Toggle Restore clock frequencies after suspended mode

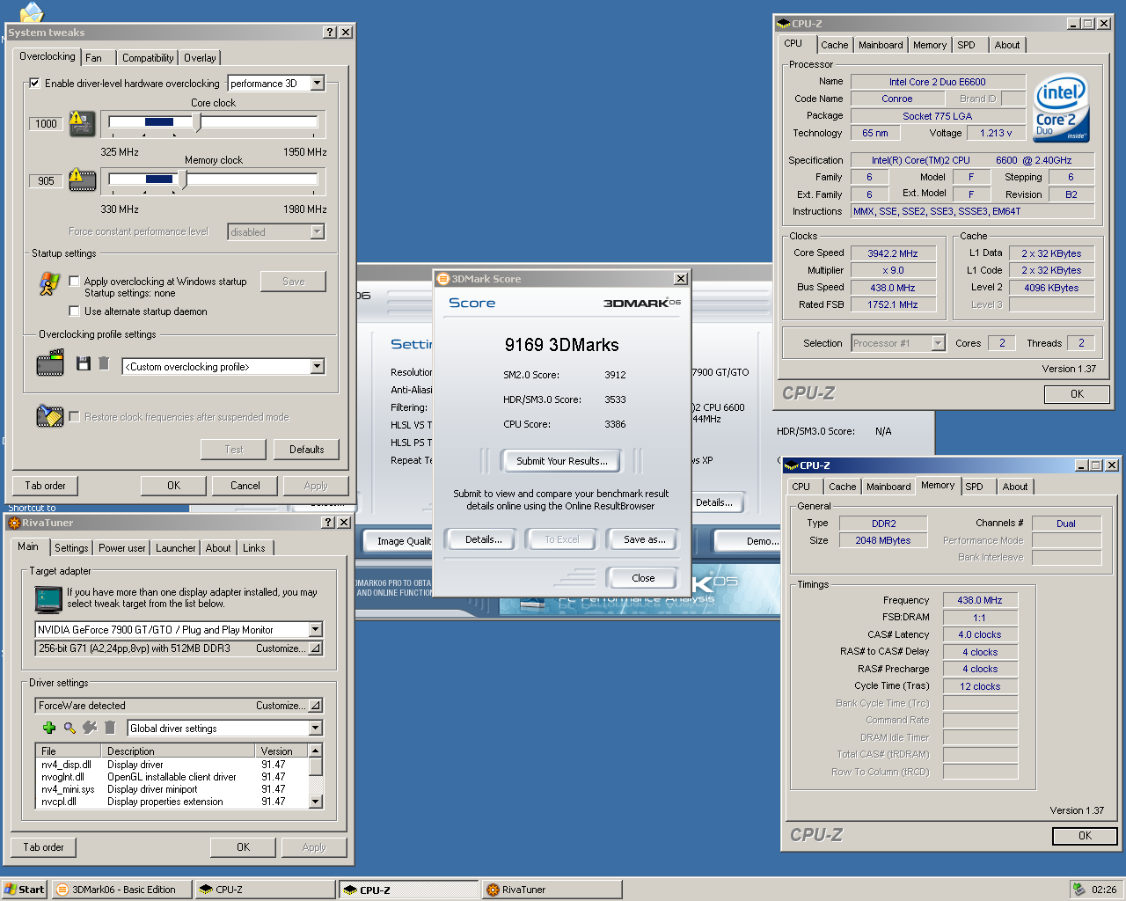pyautogui.click(x=74, y=416)
